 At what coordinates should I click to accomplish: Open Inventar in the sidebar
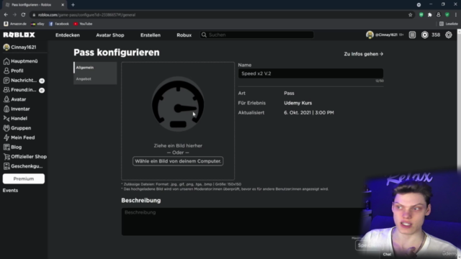pyautogui.click(x=17, y=109)
